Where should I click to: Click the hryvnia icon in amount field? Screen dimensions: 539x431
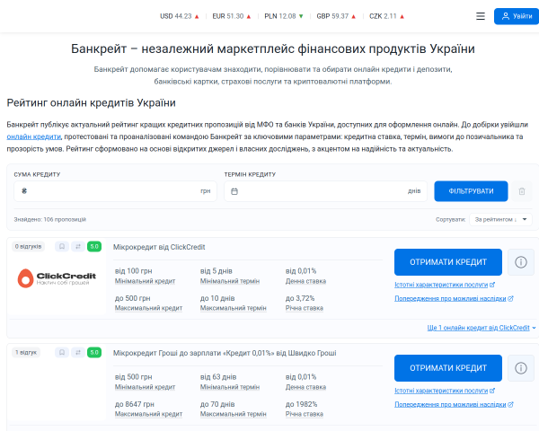(x=24, y=191)
